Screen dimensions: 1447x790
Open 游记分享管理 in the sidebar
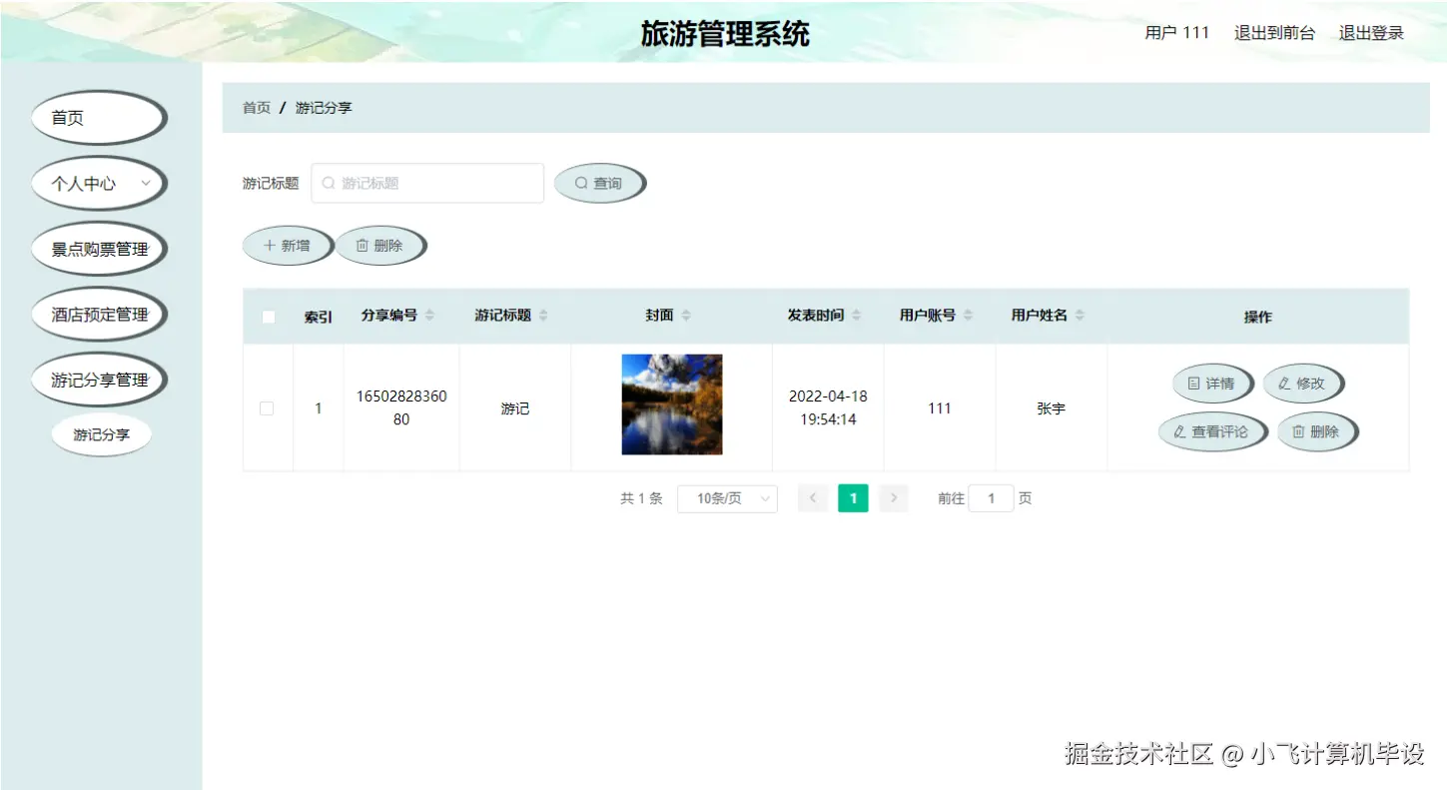point(100,379)
